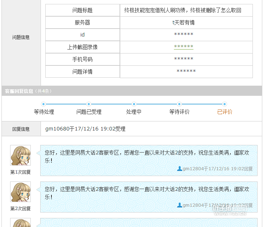Select the 等待评价 progress dot
The height and width of the screenshot is (227, 263).
point(179,104)
